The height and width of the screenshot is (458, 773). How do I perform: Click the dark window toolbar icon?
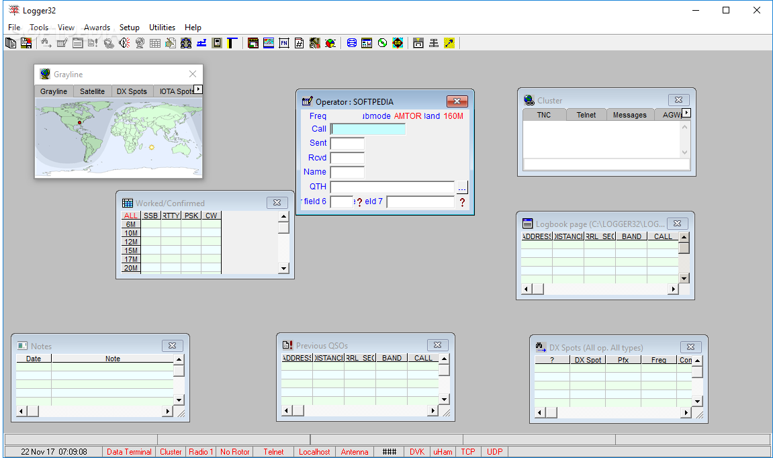253,43
